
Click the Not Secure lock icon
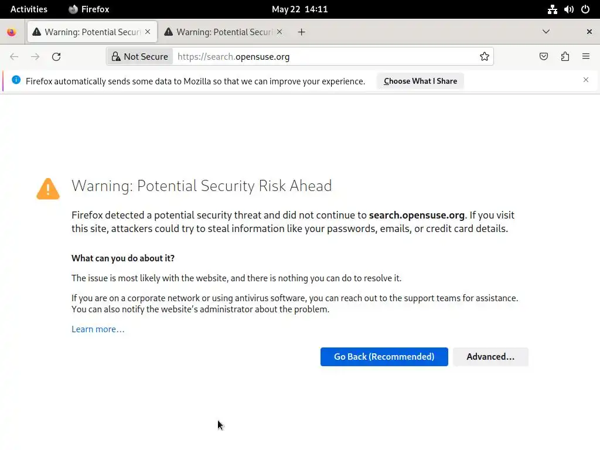[x=117, y=57]
